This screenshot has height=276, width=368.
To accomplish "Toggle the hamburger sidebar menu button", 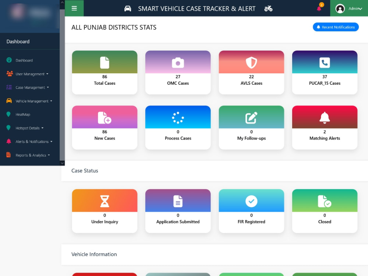I will 74,8.
